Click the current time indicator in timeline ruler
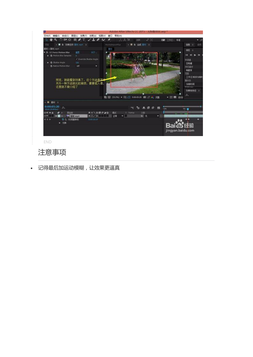The image size is (253, 357). (x=188, y=109)
